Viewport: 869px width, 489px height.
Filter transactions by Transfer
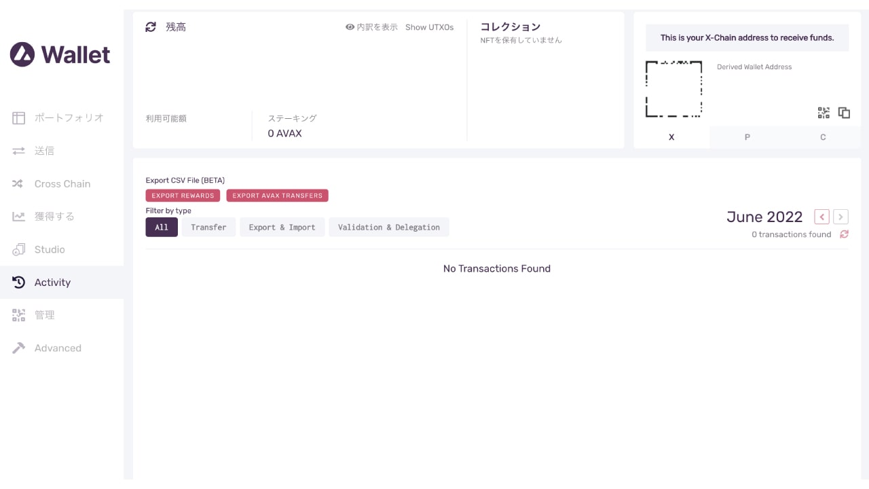pos(208,228)
